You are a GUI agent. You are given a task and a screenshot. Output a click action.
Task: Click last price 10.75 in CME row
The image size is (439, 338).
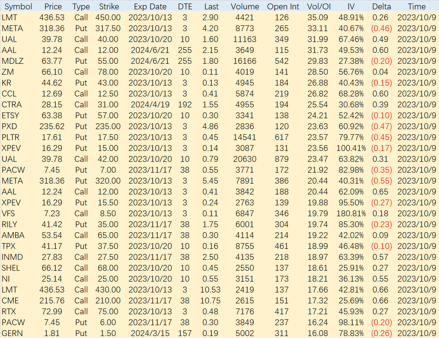pyautogui.click(x=210, y=301)
